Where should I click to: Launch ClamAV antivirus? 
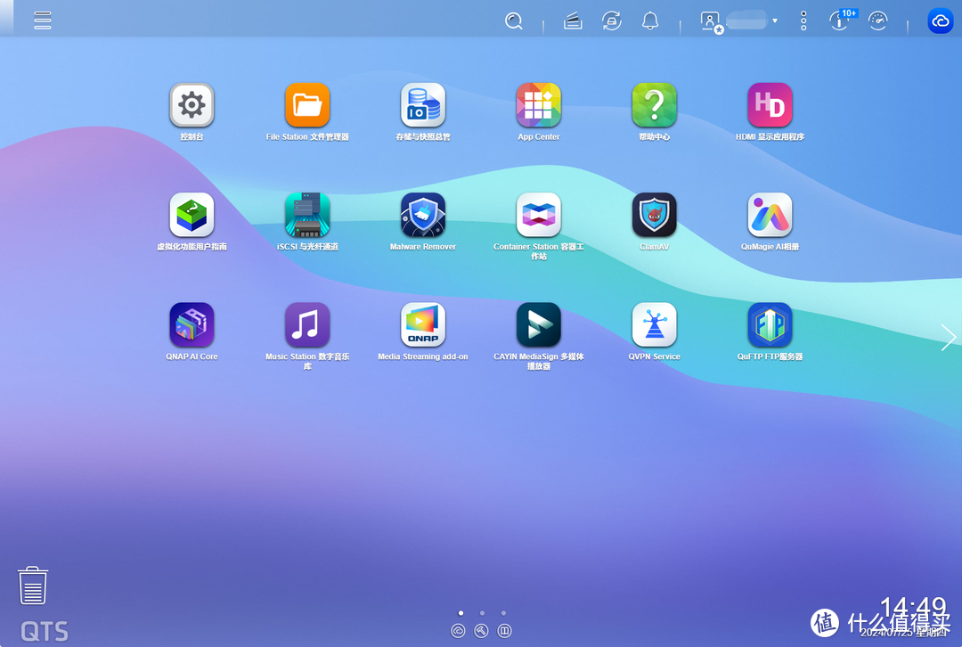click(654, 215)
